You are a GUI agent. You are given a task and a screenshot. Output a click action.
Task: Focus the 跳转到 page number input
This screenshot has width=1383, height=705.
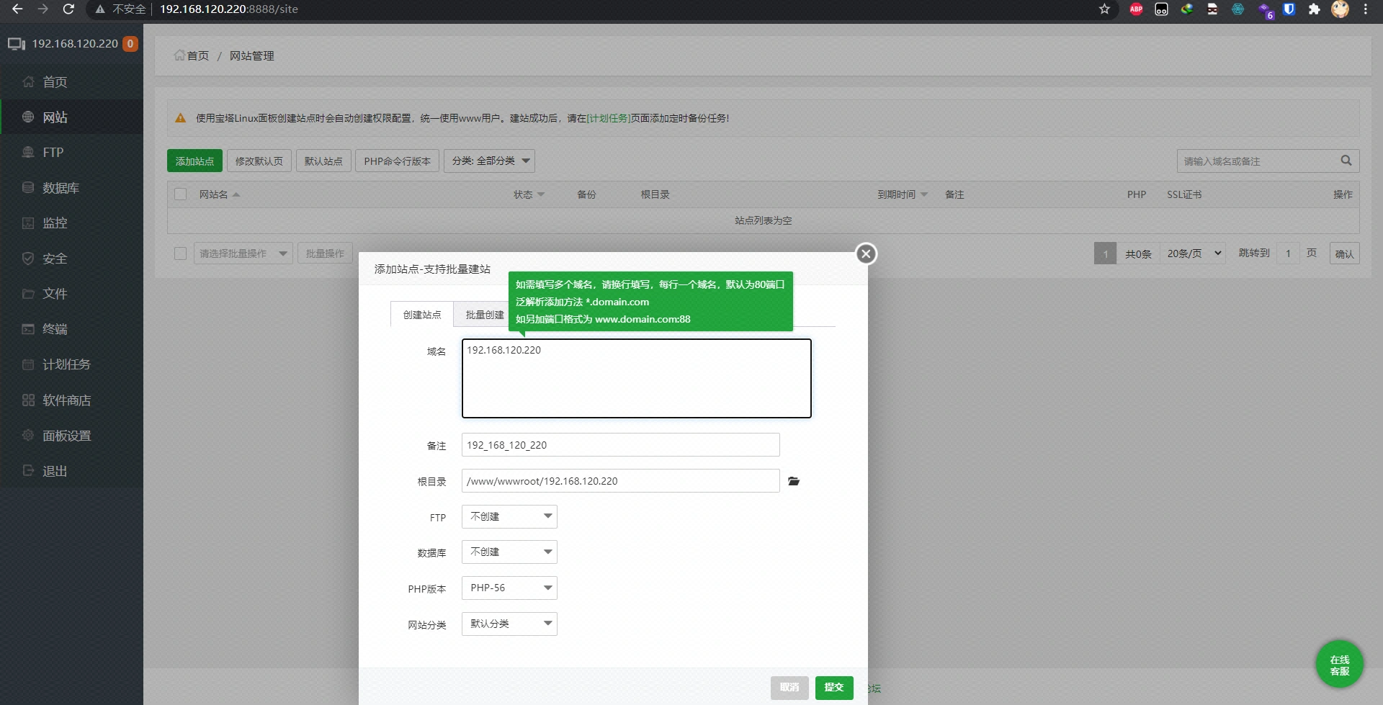[1288, 253]
